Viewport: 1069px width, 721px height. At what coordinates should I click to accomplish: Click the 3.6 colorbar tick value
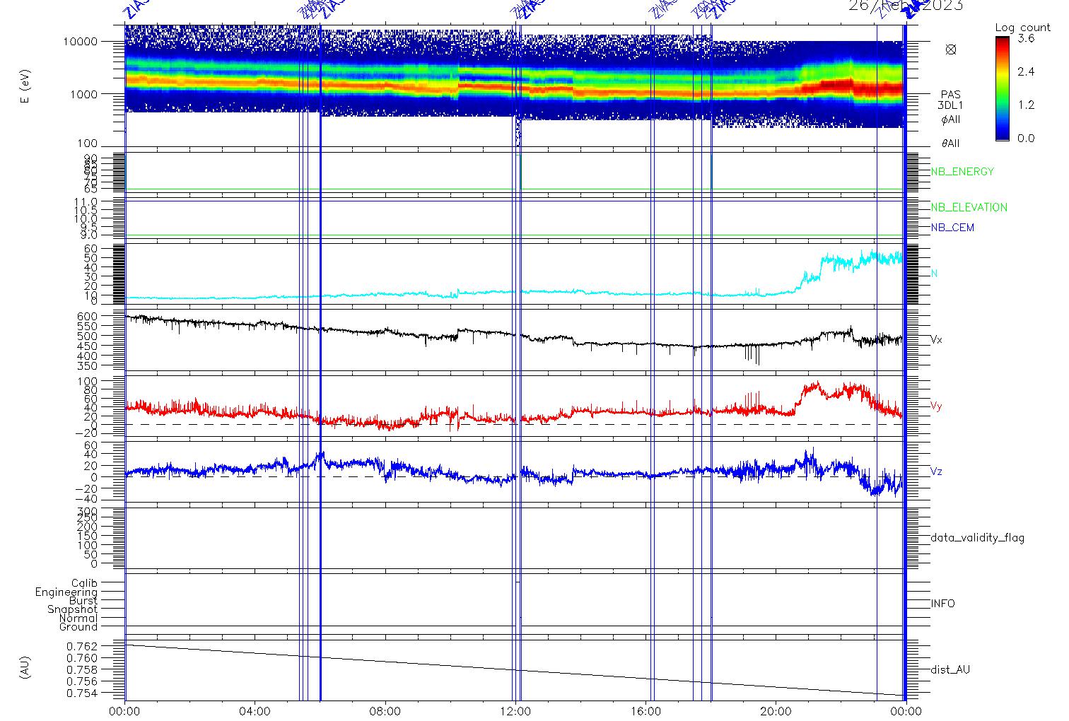click(x=1025, y=39)
